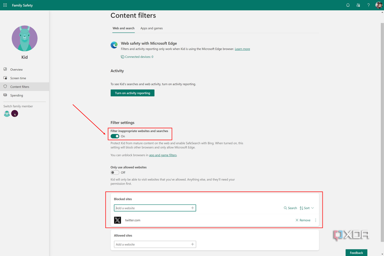384x256 pixels.
Task: Focus the Allowed sites Add a website field
Action: click(155, 244)
